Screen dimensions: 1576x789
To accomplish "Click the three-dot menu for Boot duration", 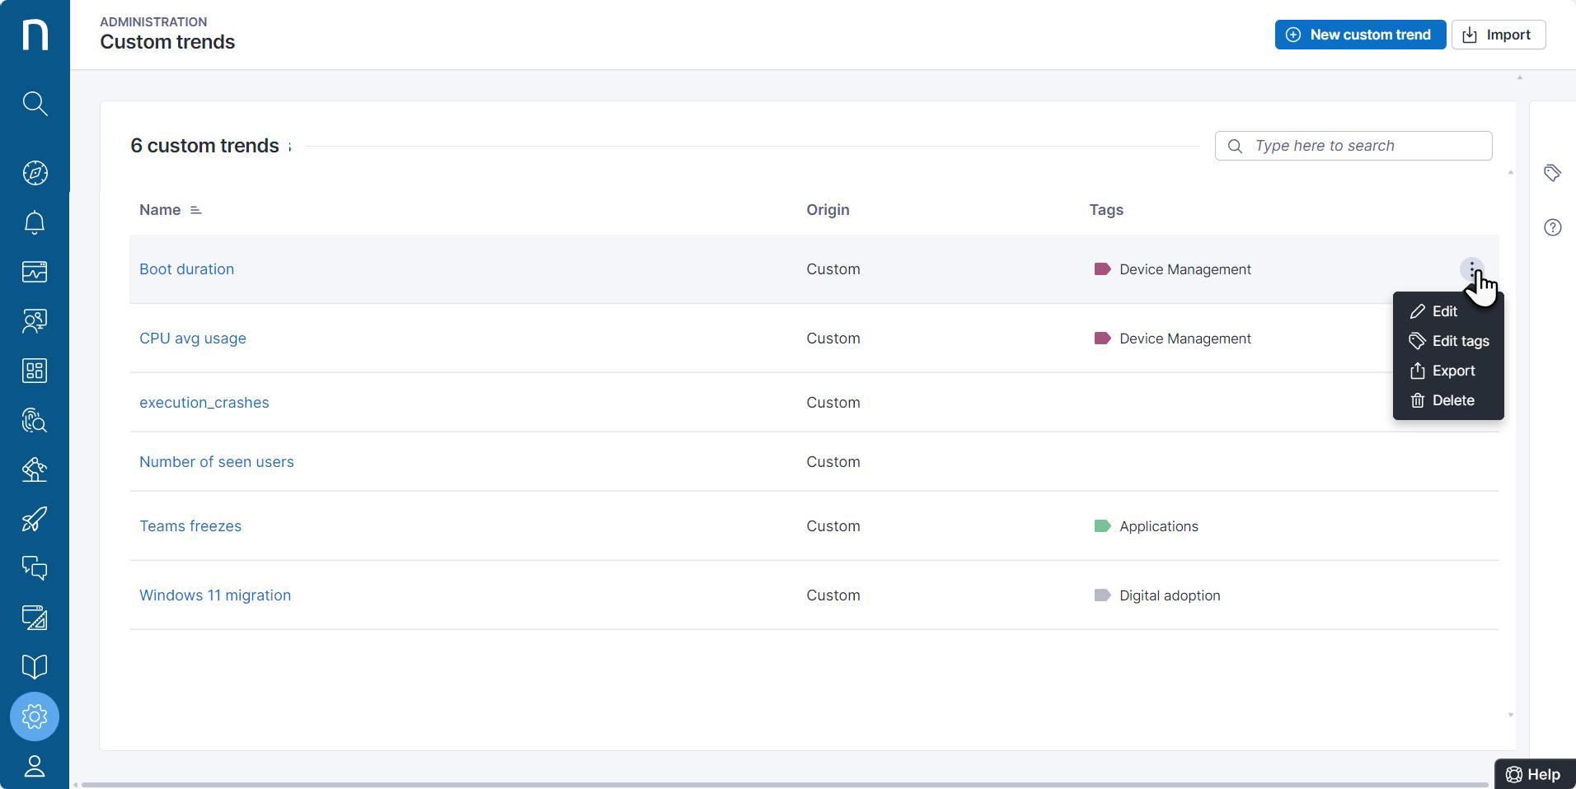I will [1472, 269].
